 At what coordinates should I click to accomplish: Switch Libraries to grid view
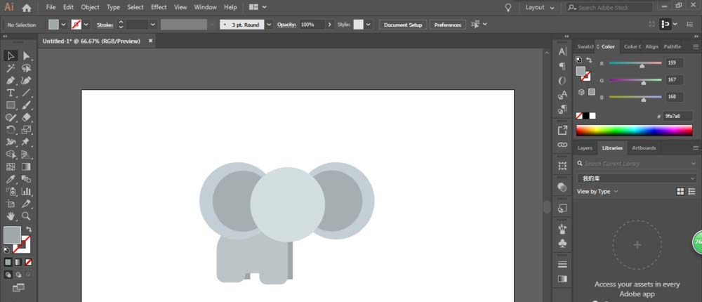(680, 191)
